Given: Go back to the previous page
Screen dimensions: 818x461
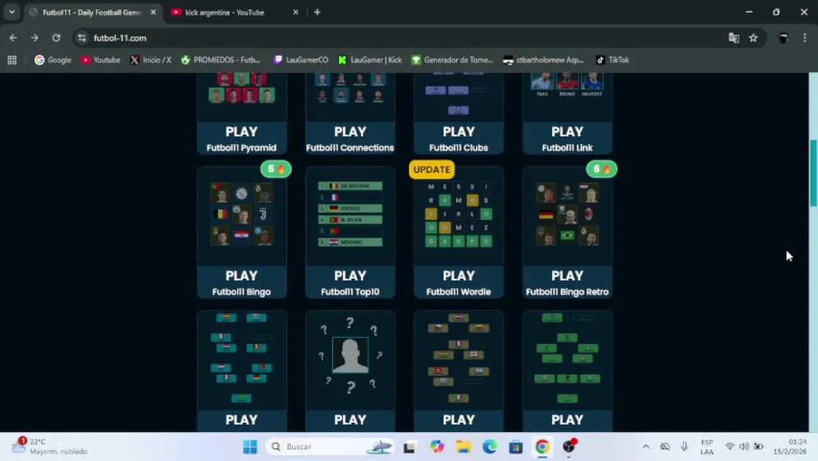Looking at the screenshot, I should point(13,38).
